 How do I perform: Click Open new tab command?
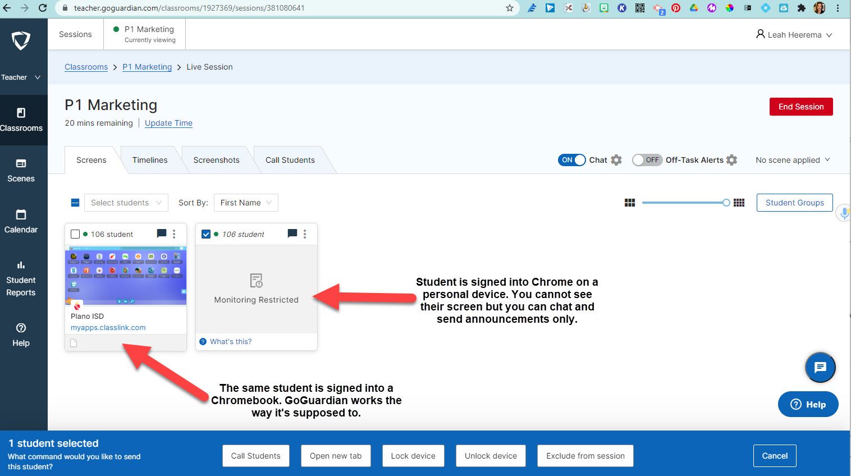coord(336,456)
